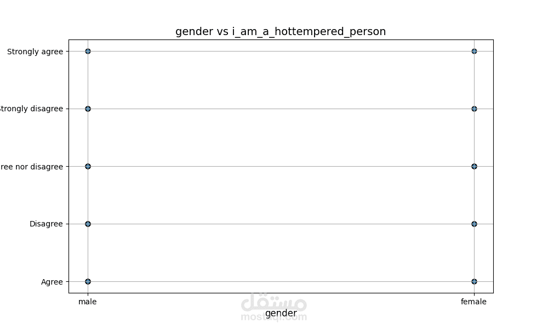Viewport: 548px width, 329px height.
Task: Click the Disagree y-axis label
Action: click(x=46, y=224)
